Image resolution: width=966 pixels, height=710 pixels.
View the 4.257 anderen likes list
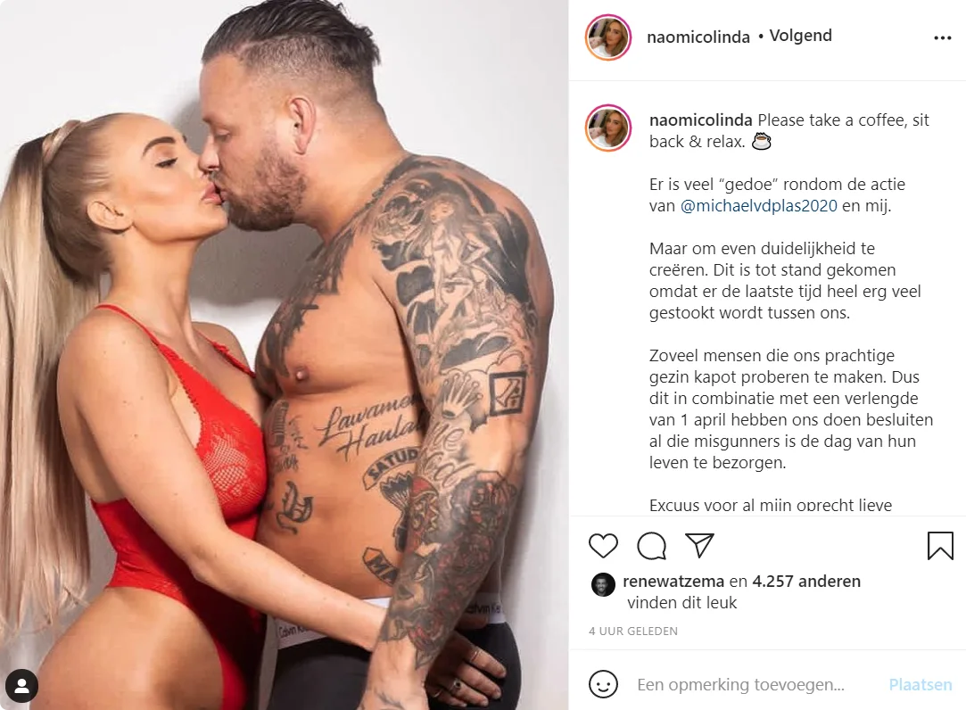click(x=806, y=582)
